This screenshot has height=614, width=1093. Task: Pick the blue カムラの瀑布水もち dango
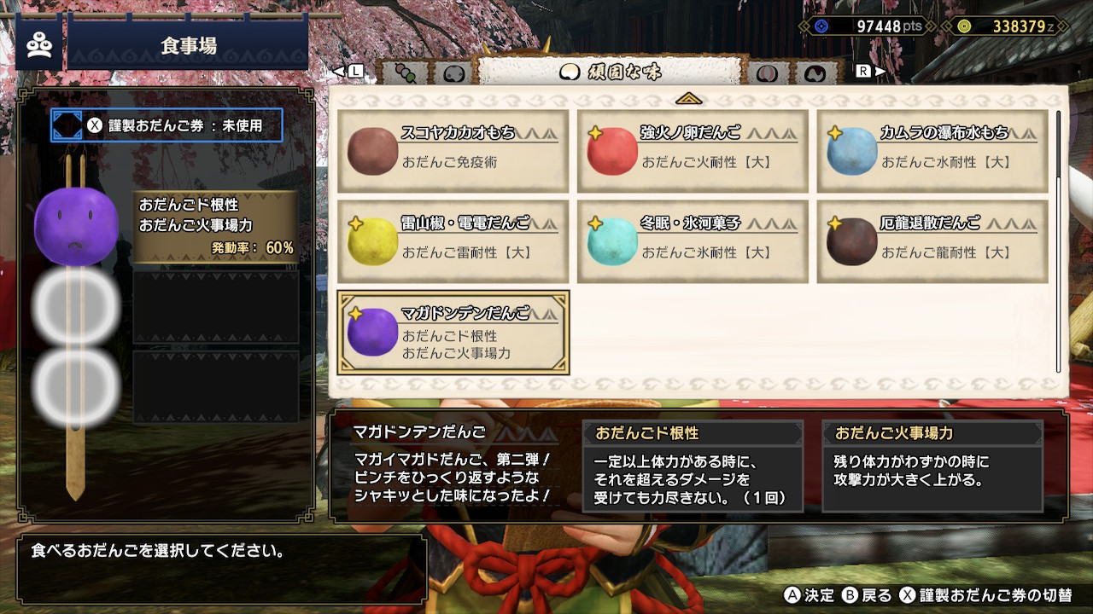point(932,151)
